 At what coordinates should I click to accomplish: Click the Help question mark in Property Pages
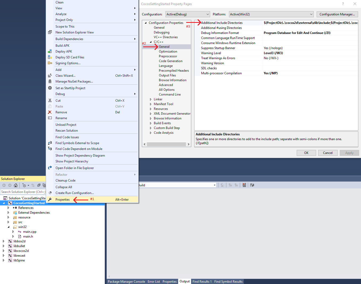(343, 4)
